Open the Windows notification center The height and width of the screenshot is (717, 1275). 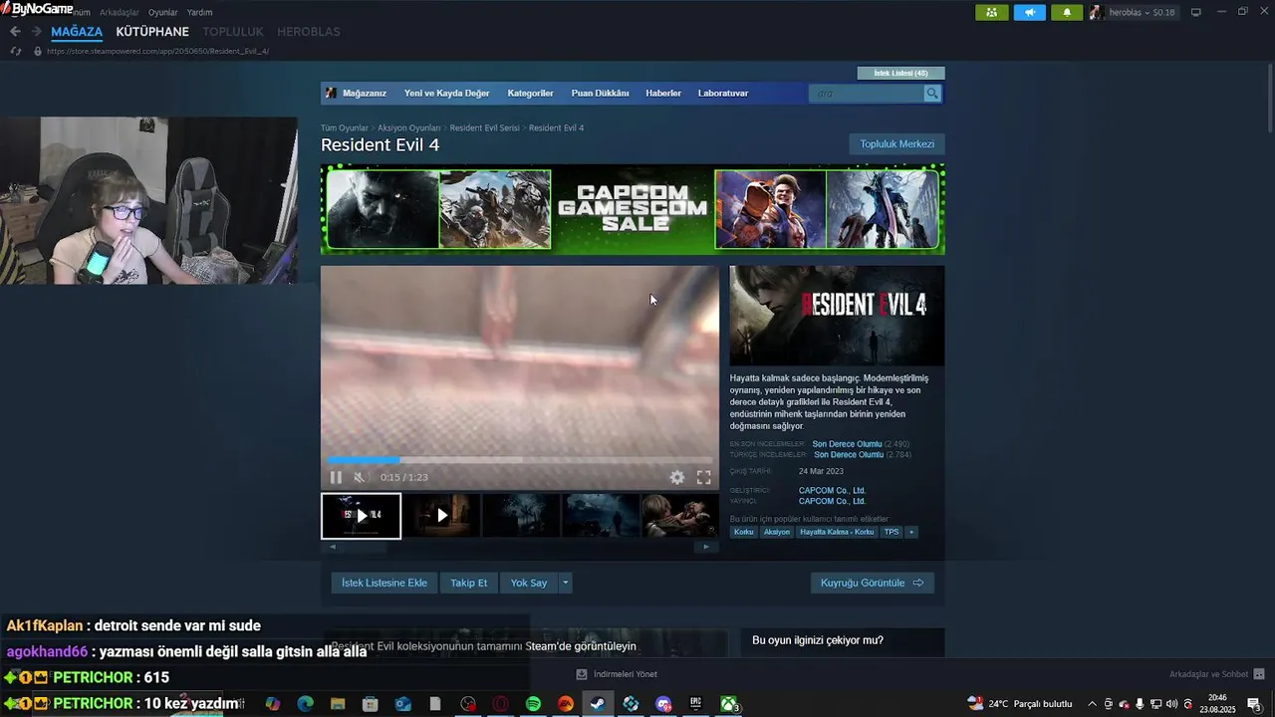1254,704
